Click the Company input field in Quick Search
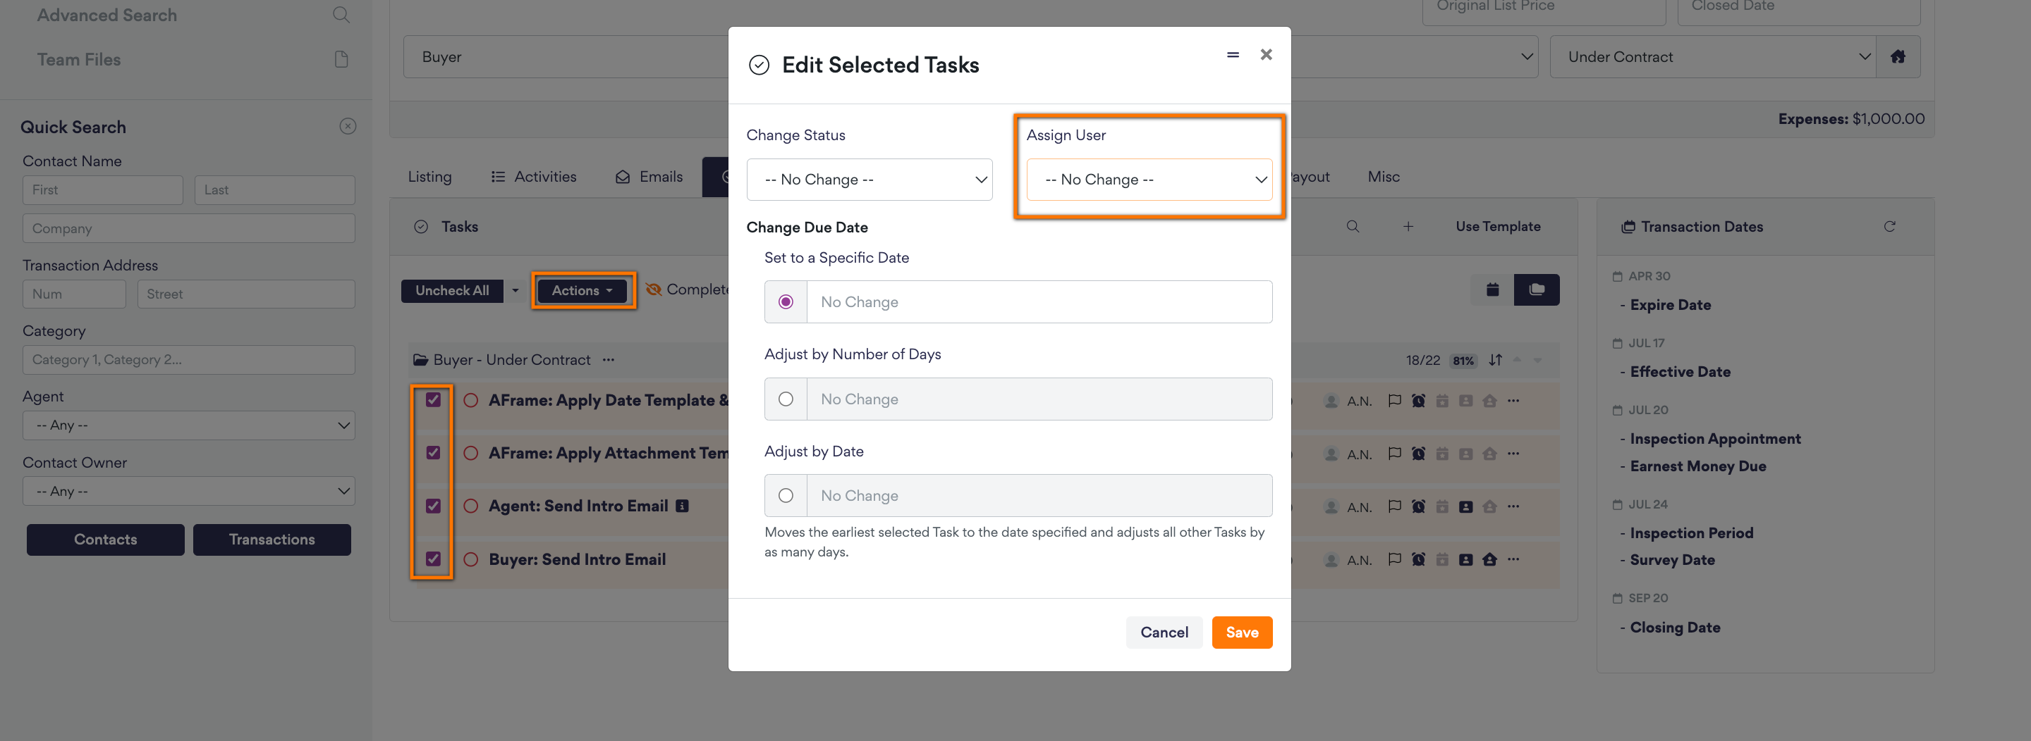 (x=188, y=228)
